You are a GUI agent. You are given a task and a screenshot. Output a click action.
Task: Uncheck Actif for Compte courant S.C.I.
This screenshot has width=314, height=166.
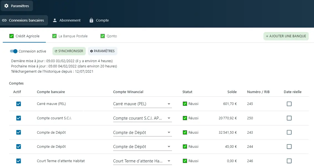[x=18, y=118]
